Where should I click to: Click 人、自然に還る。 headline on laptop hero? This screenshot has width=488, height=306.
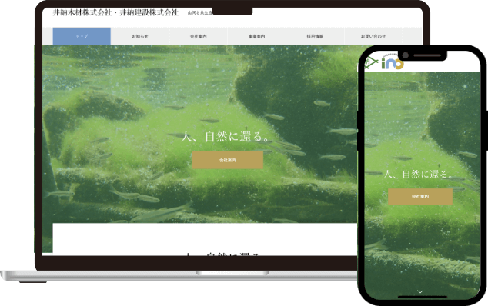pos(226,137)
